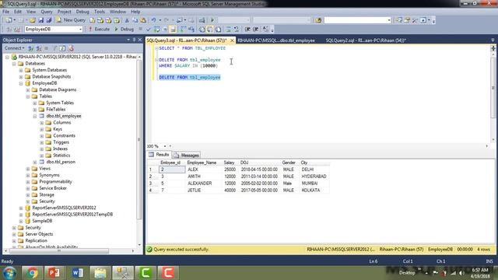This screenshot has height=280, width=498.
Task: Expand the Programmability folder
Action: 28,182
